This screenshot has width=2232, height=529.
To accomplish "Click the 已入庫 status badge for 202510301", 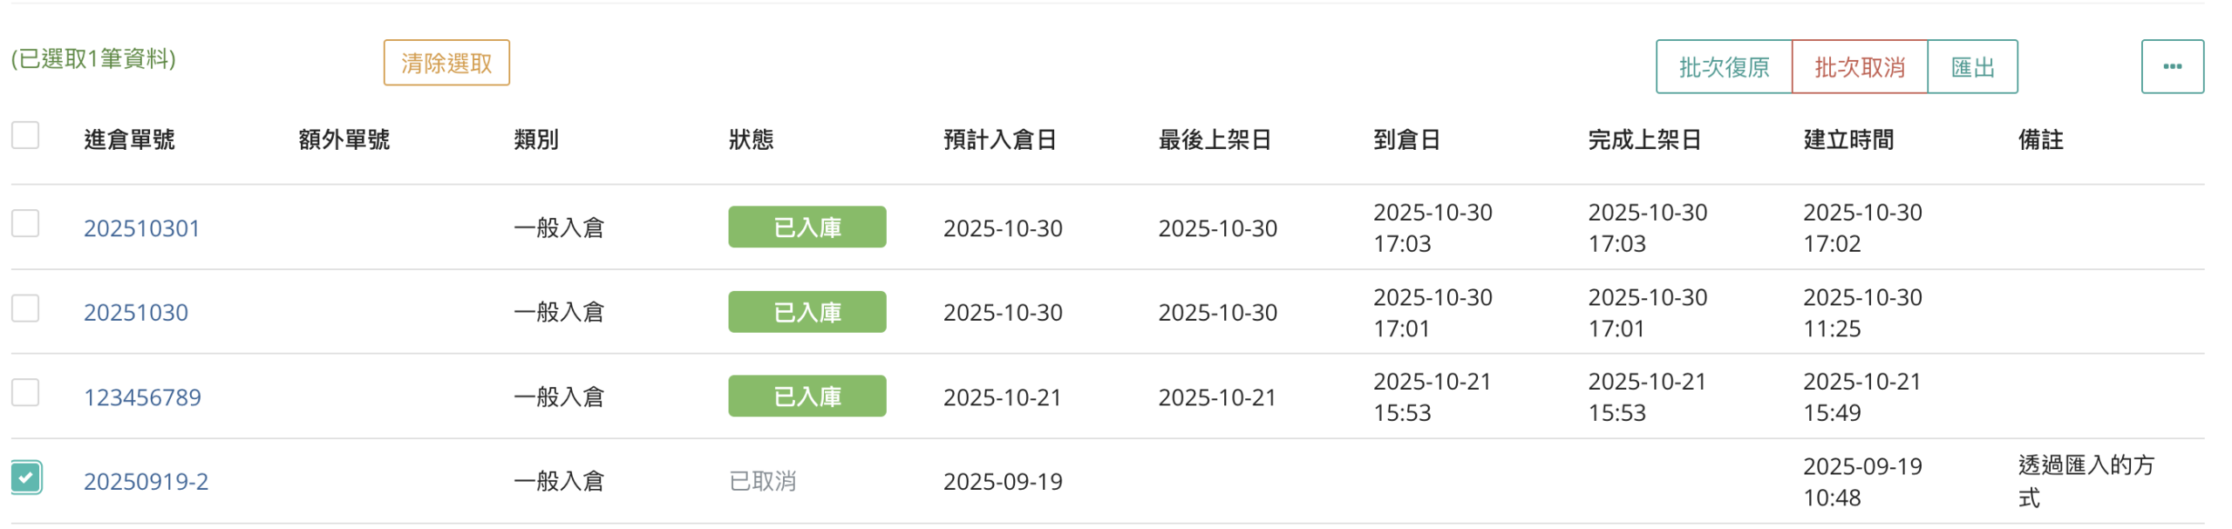I will coord(806,227).
